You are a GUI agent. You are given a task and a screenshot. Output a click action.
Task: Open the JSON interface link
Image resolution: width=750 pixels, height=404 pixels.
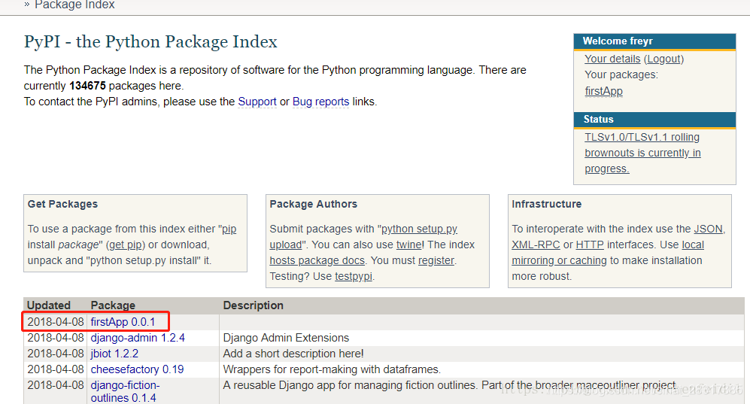coord(708,229)
